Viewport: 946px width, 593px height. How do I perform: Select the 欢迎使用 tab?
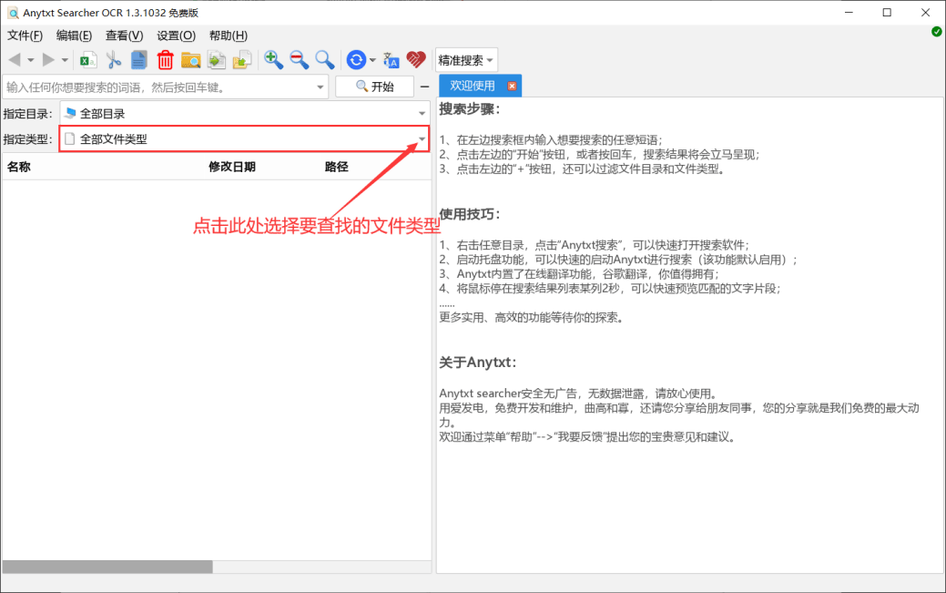[x=473, y=86]
